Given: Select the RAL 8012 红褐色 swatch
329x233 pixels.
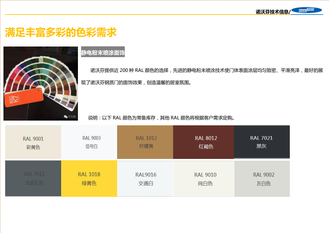Looking at the screenshot, I should [x=204, y=142].
